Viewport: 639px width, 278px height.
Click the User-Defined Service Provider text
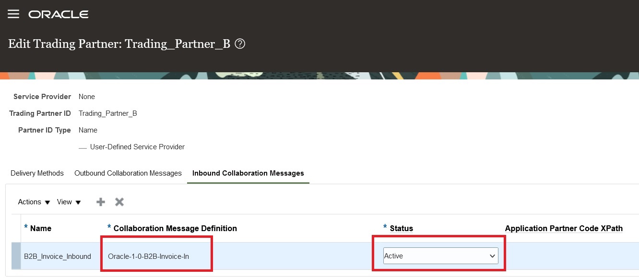tap(137, 147)
